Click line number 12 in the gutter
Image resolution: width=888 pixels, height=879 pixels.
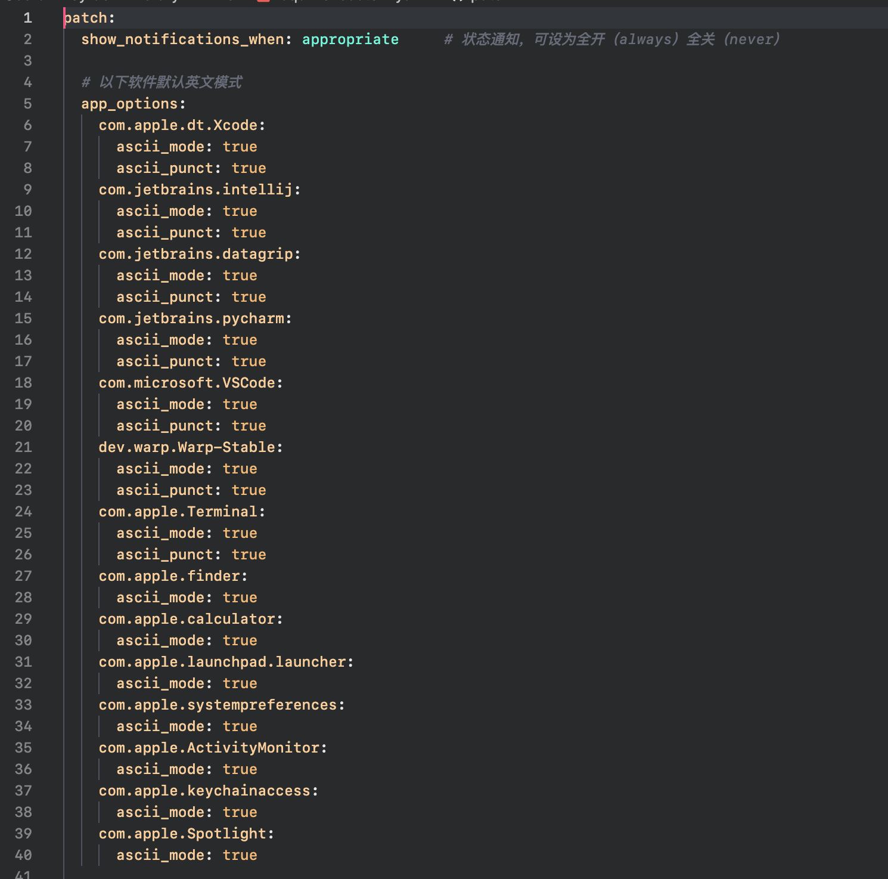pyautogui.click(x=23, y=254)
